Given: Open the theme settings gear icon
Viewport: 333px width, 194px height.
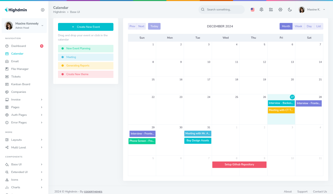Looking at the screenshot, I should (x=280, y=10).
